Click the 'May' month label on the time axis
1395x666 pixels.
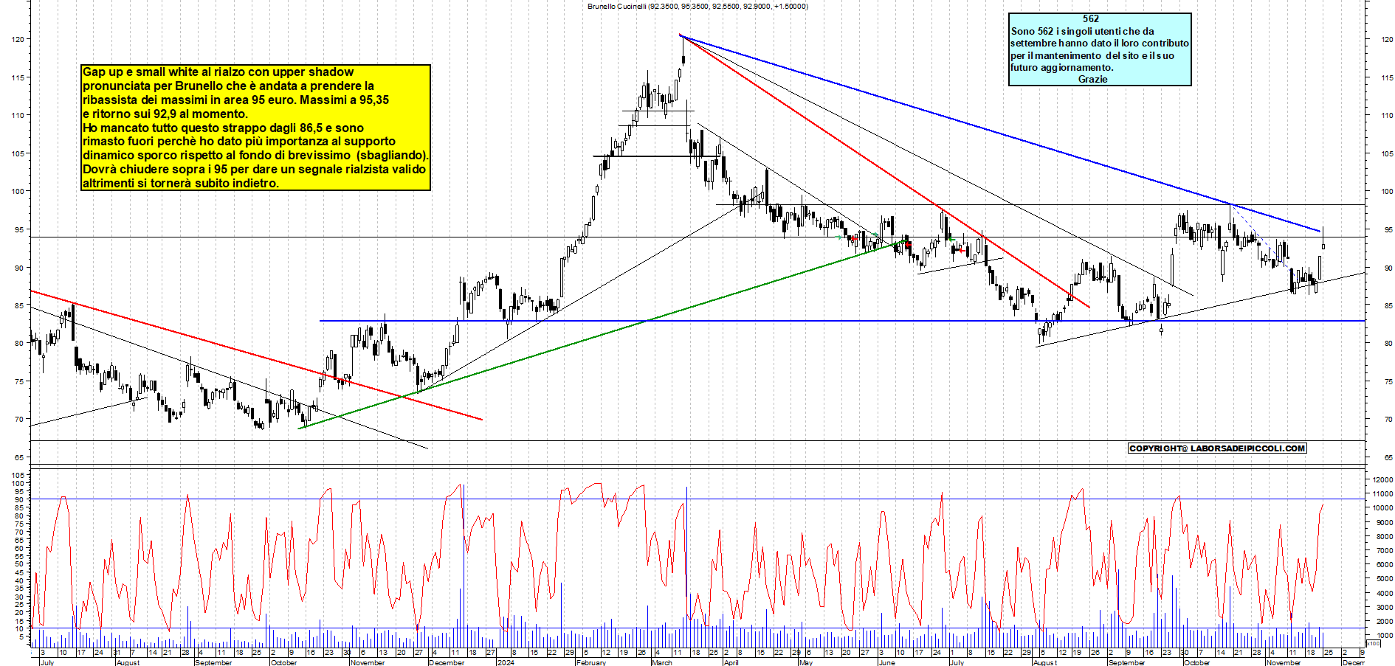(x=806, y=662)
